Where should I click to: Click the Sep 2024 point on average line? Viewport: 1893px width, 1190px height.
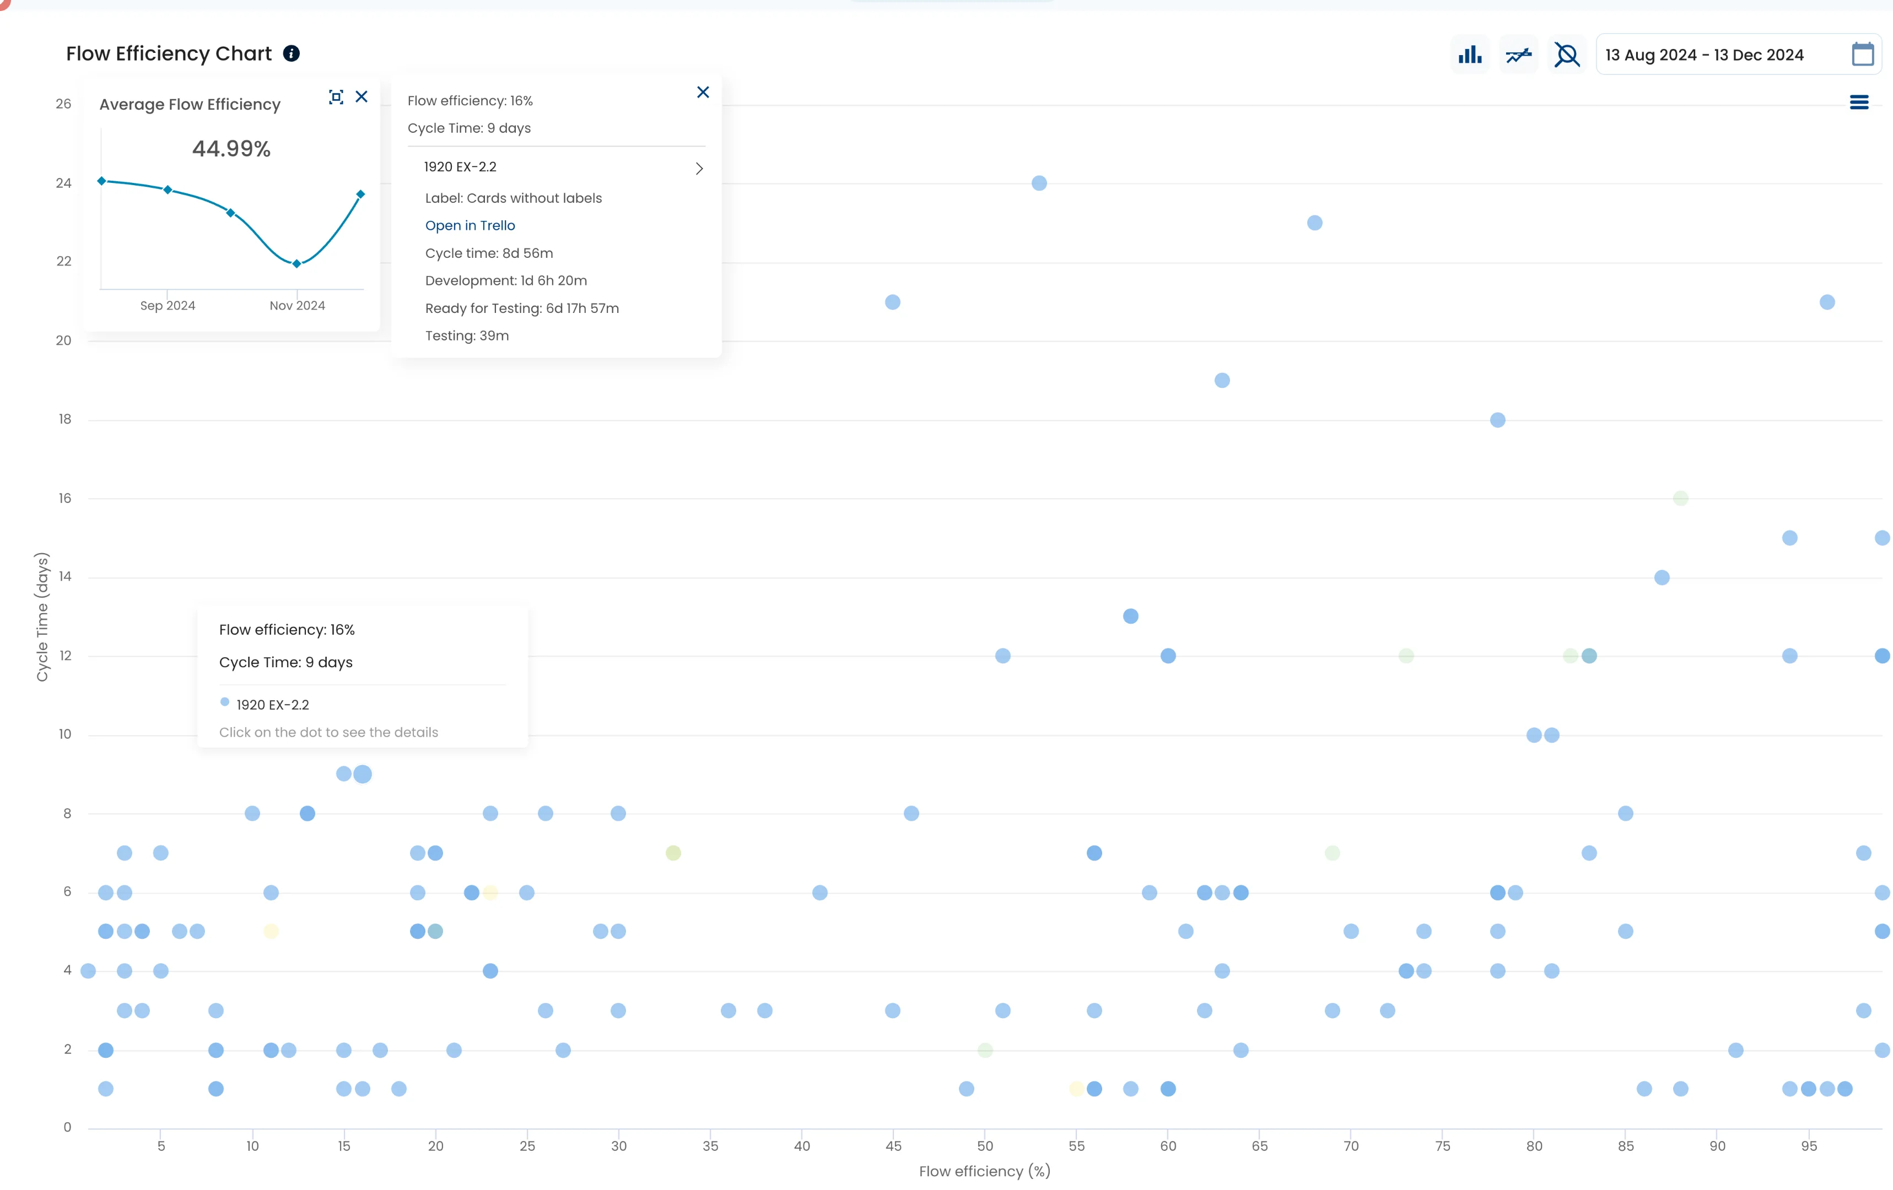(x=168, y=190)
